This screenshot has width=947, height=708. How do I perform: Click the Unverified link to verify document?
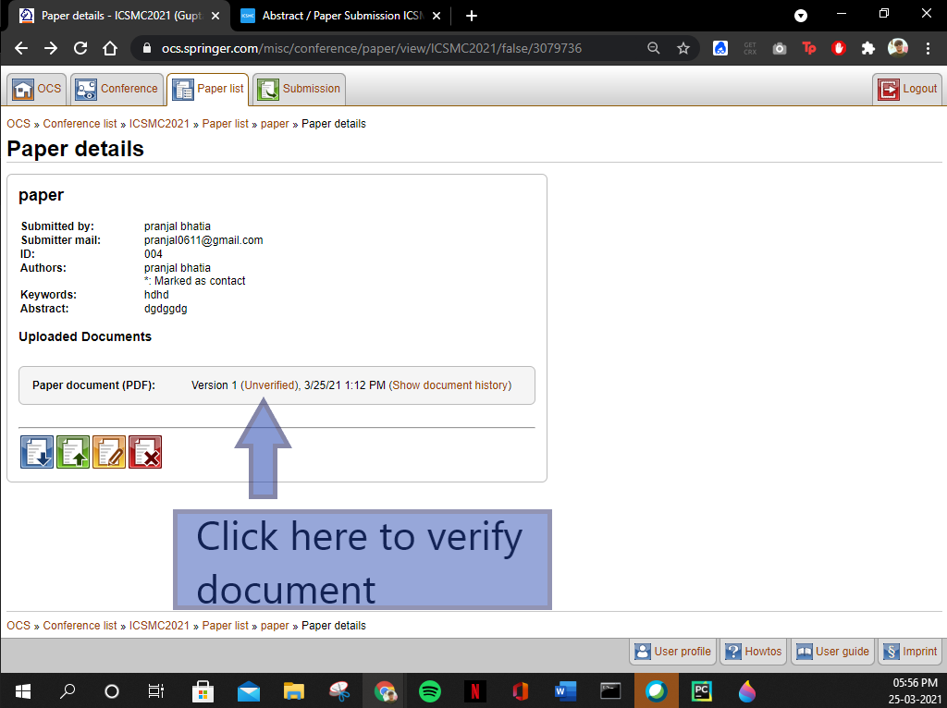tap(269, 385)
